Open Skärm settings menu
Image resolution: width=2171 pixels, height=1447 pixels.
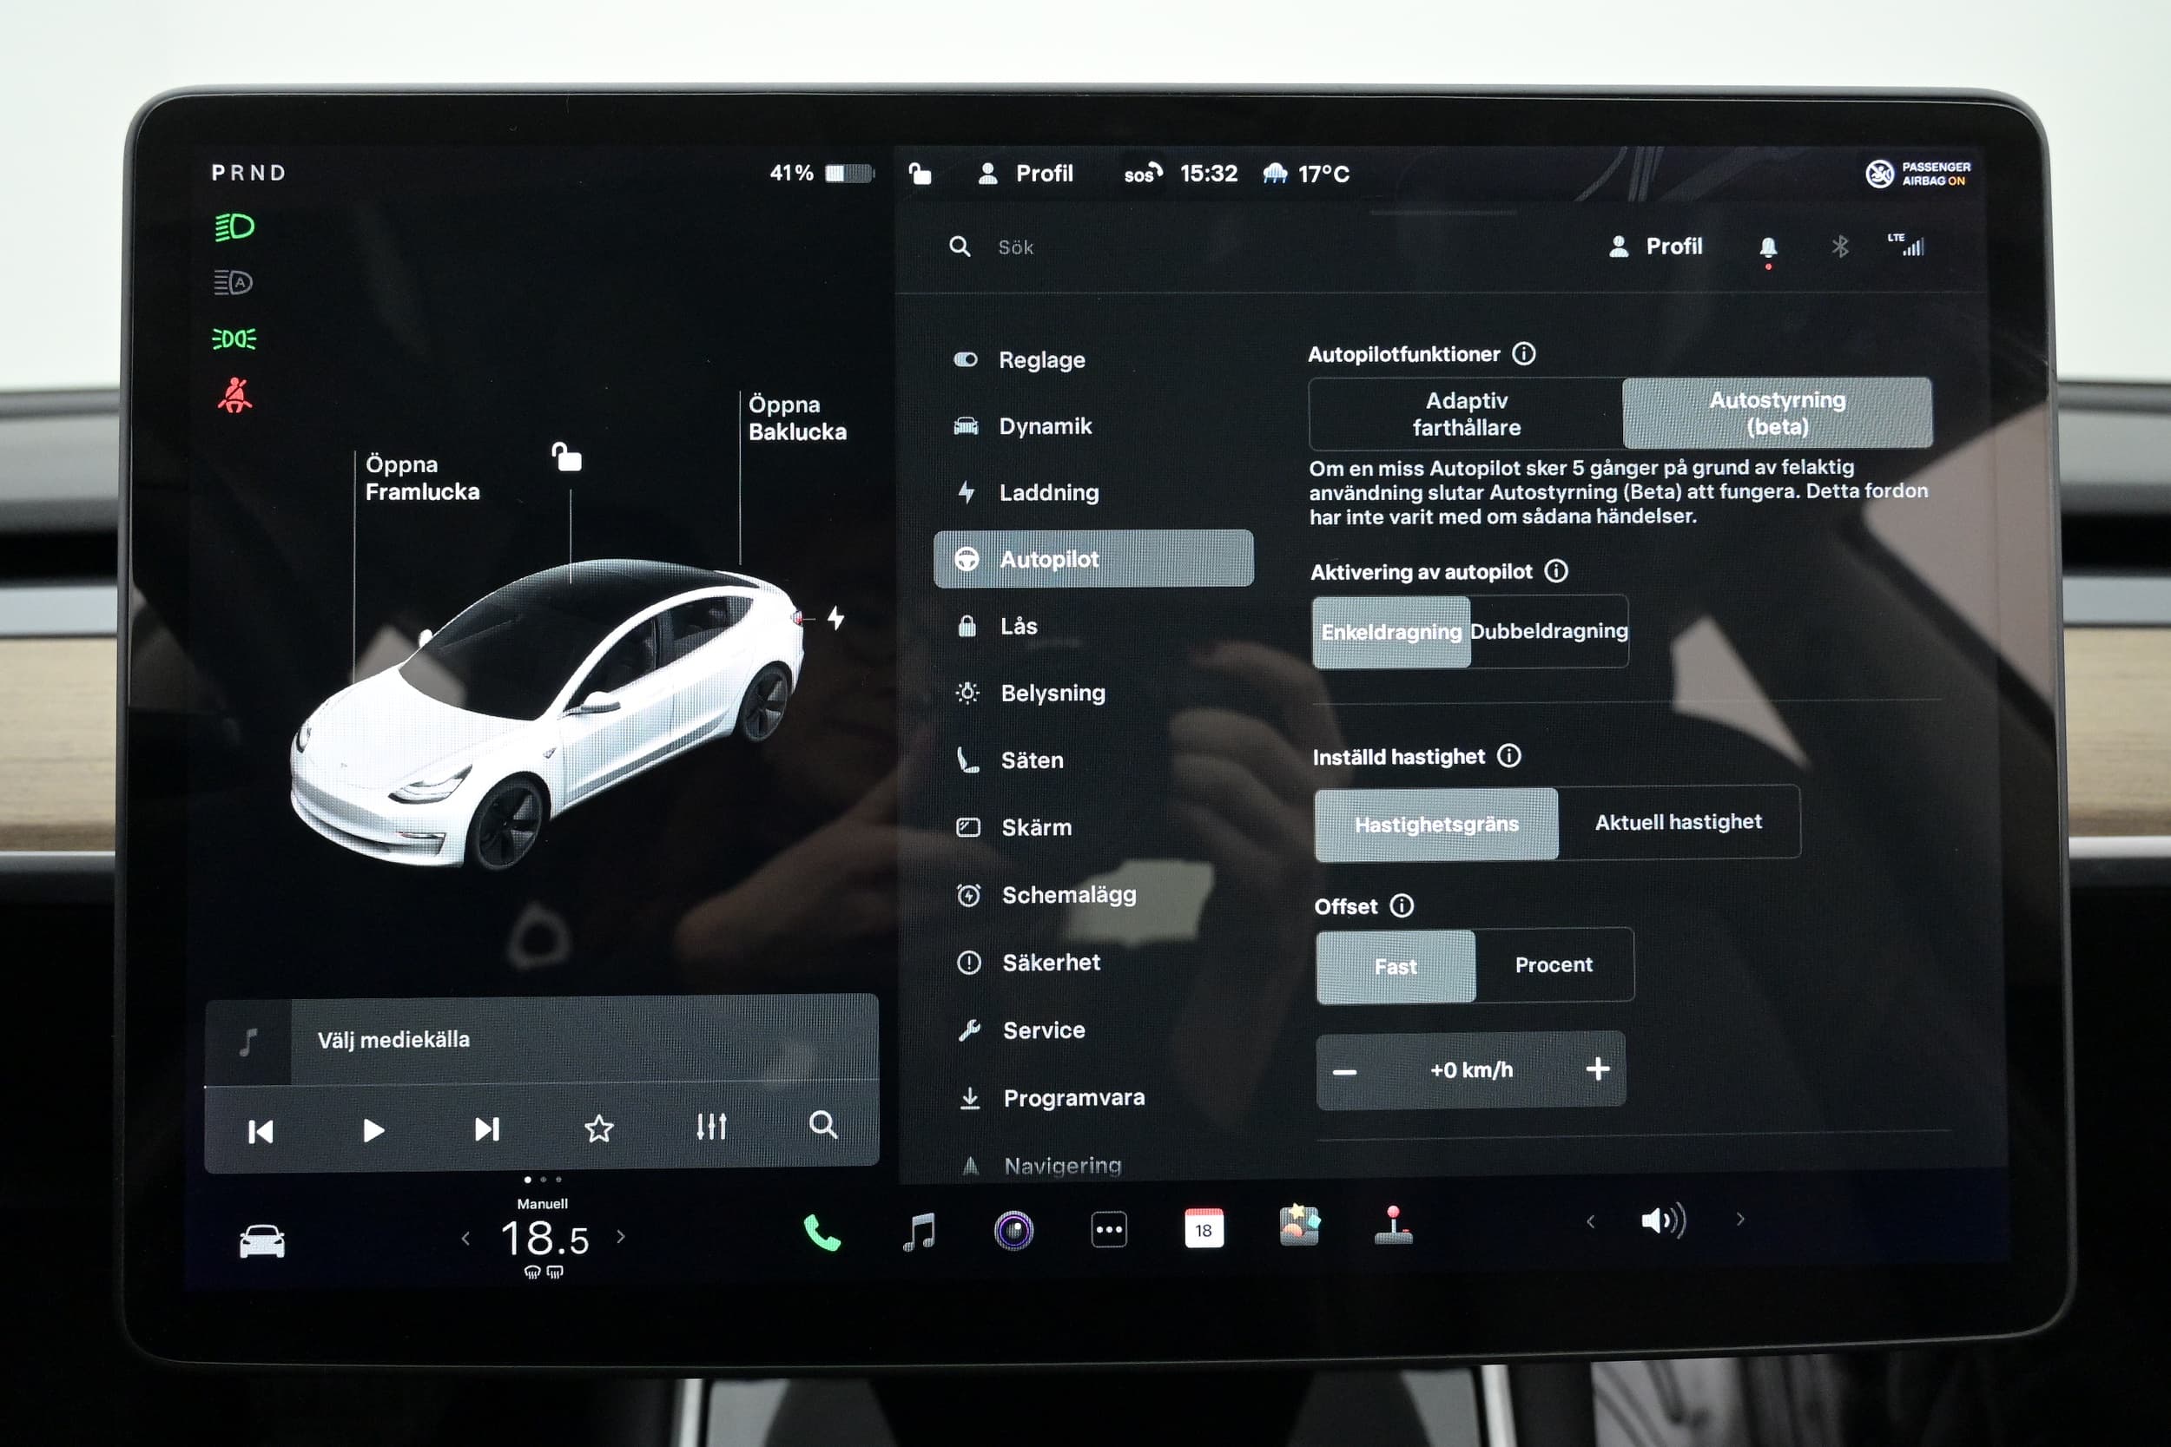(x=1095, y=828)
